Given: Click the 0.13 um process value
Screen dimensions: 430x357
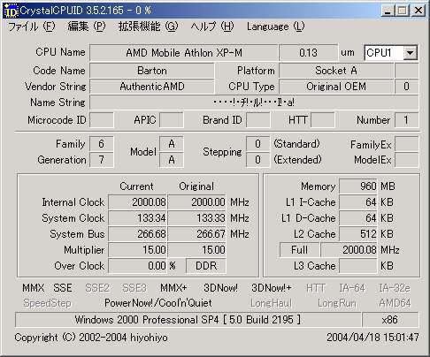Looking at the screenshot, I should coord(308,53).
